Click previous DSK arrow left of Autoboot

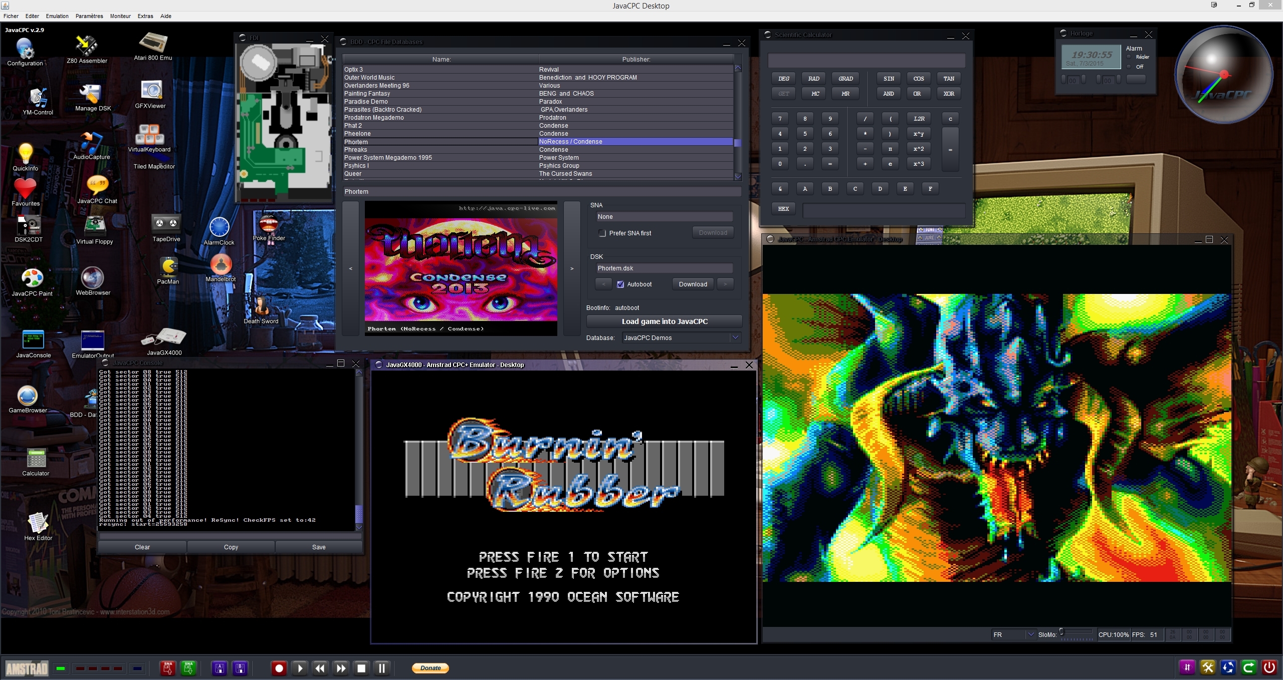(x=603, y=284)
